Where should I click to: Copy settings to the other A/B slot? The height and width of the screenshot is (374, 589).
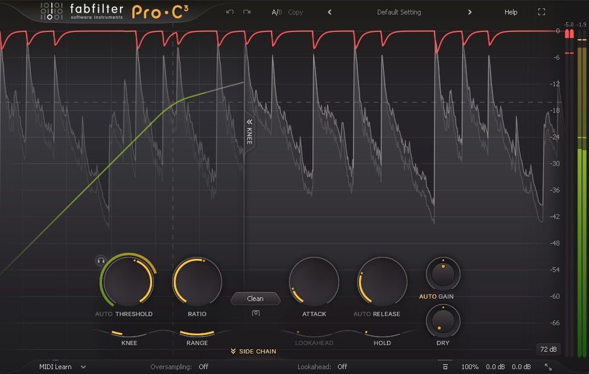[x=295, y=11]
